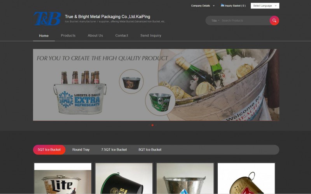311x194 pixels.
Task: Switch to the 7.5QT Ice Bucket tab
Action: tap(114, 150)
